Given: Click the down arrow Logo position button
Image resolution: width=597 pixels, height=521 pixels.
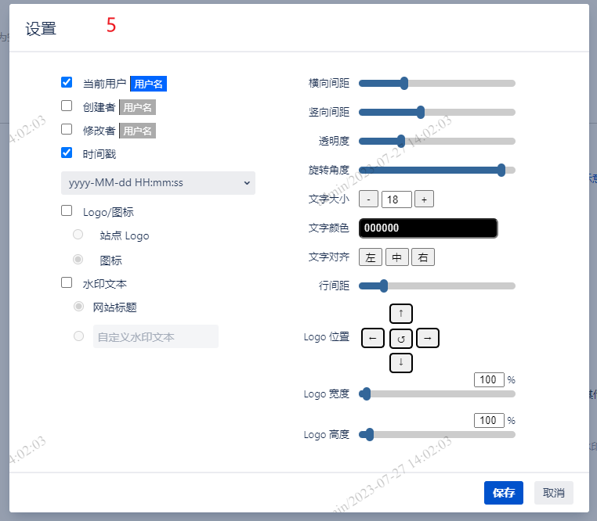Looking at the screenshot, I should pyautogui.click(x=401, y=363).
